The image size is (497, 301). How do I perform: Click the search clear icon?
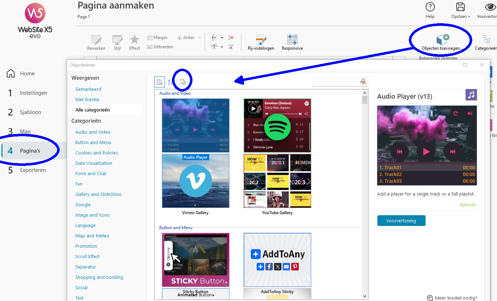[363, 82]
